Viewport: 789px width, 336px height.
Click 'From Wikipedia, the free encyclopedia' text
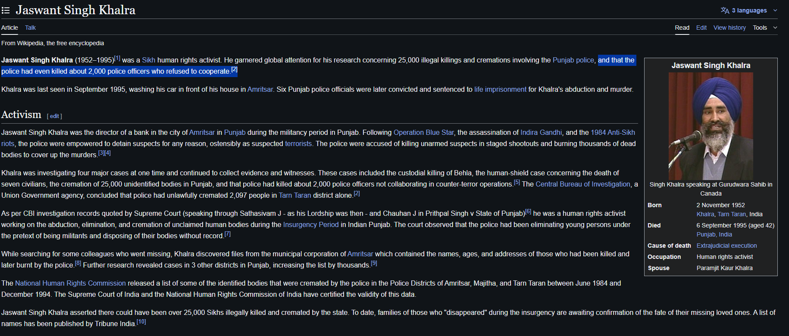[x=53, y=43]
